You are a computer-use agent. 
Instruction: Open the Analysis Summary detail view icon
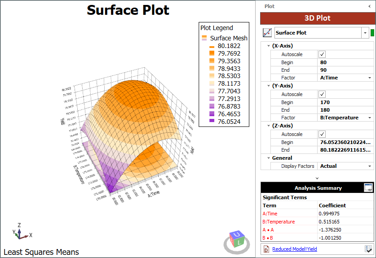(368, 188)
